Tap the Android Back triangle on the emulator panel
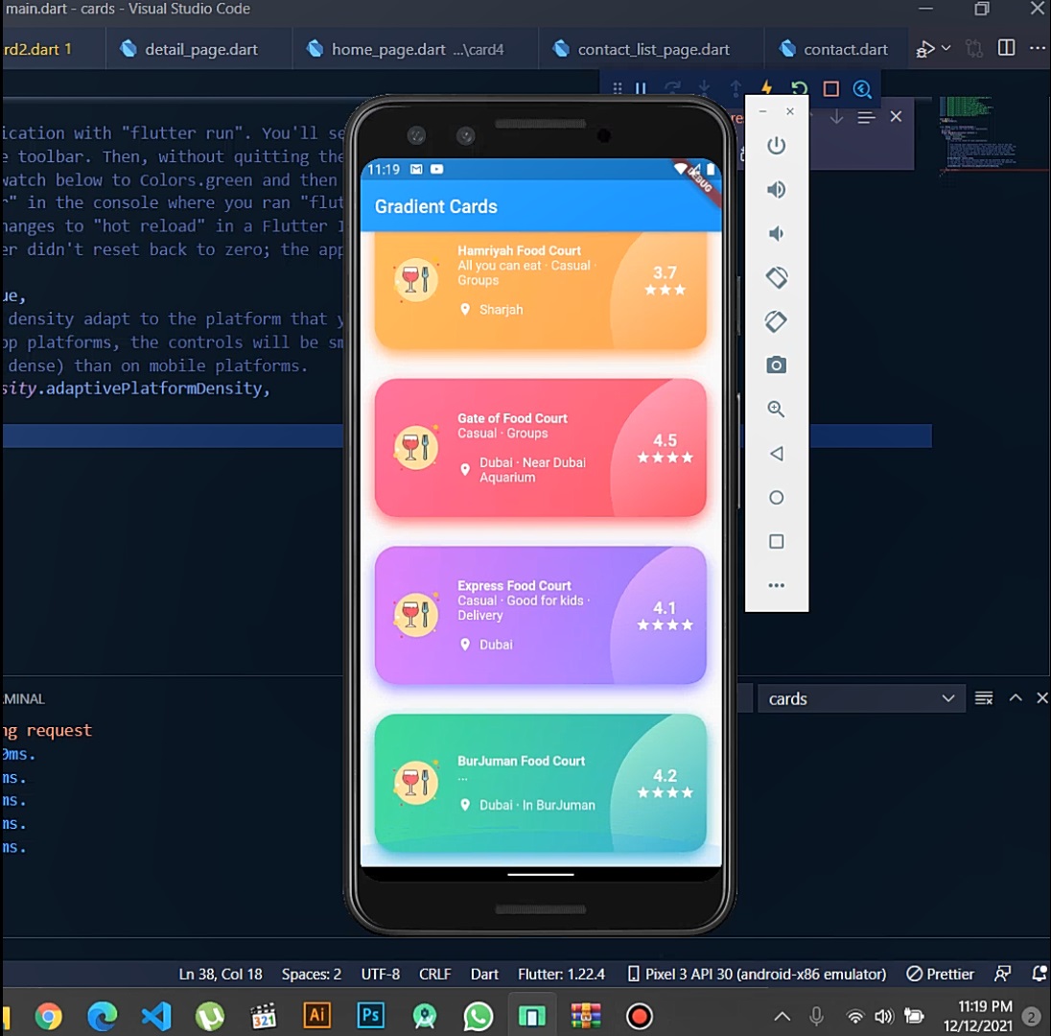 tap(776, 453)
